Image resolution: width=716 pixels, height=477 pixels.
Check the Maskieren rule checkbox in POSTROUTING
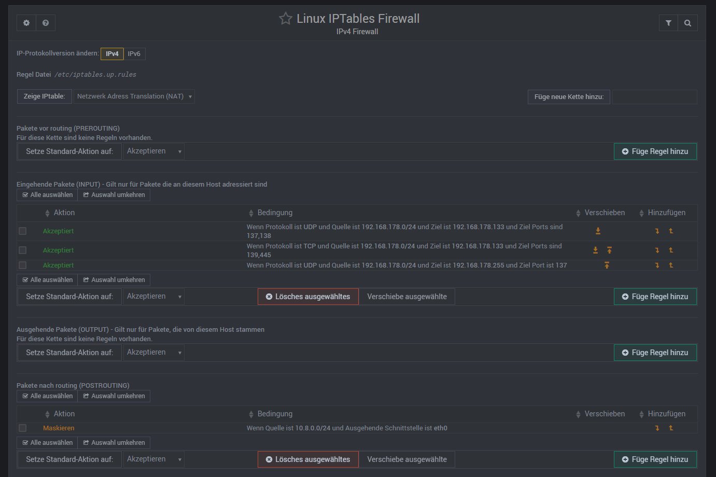[x=22, y=428]
